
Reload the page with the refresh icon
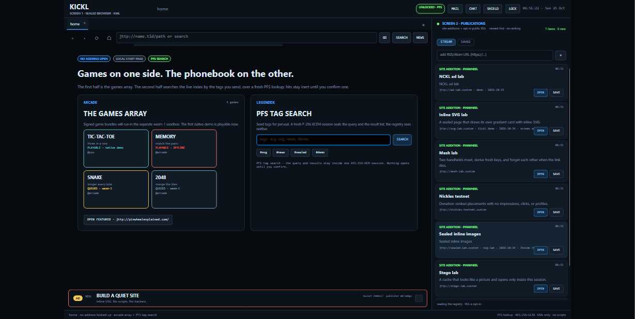97,38
